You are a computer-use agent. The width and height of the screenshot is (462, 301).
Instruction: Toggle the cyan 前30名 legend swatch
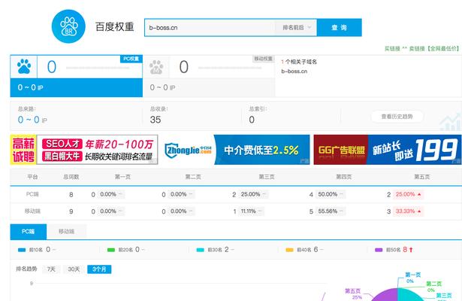pyautogui.click(x=201, y=250)
